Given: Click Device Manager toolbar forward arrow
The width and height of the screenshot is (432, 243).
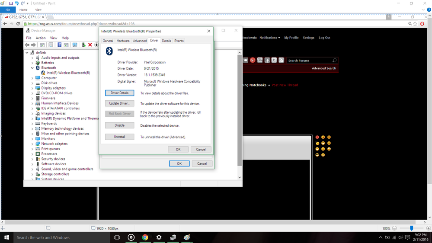Looking at the screenshot, I should tap(33, 45).
